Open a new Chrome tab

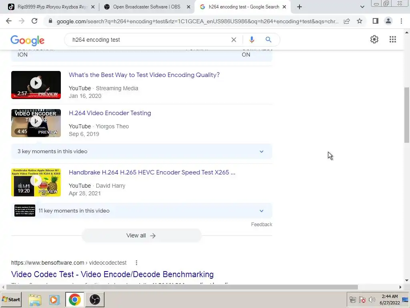click(299, 7)
